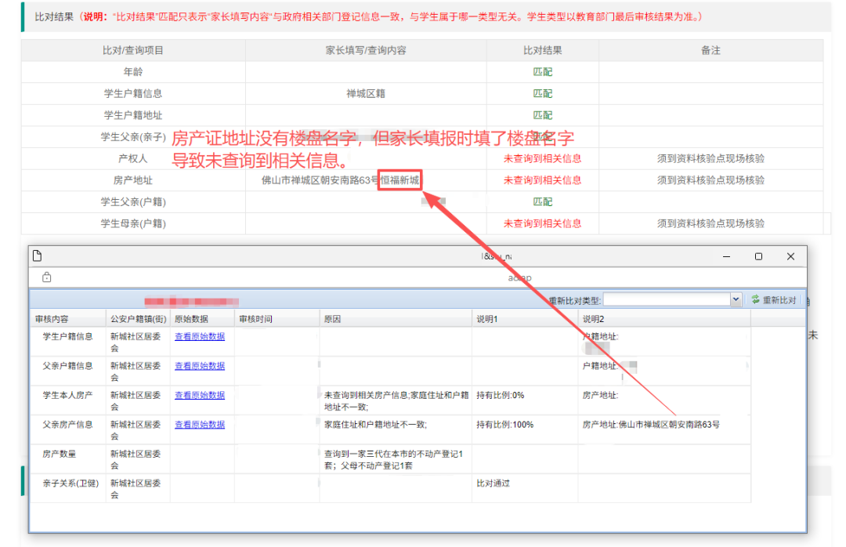Click the 比对结果 column header in main table
Screen dimensions: 846x547
pyautogui.click(x=542, y=50)
